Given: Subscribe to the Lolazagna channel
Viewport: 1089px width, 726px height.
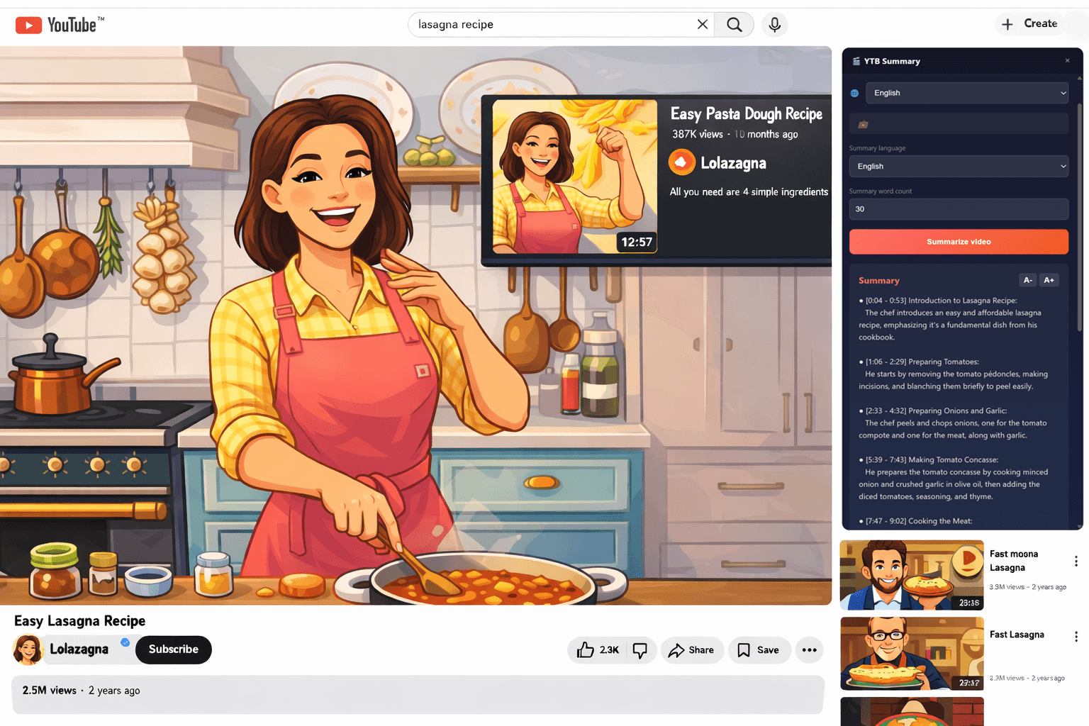Looking at the screenshot, I should point(174,649).
